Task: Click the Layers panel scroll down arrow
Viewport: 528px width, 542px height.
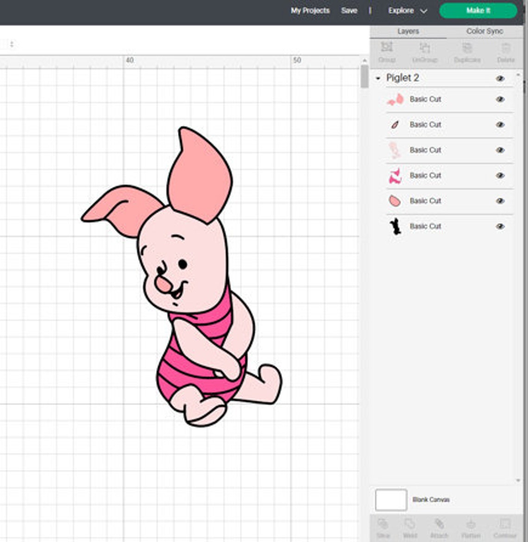Action: click(518, 480)
